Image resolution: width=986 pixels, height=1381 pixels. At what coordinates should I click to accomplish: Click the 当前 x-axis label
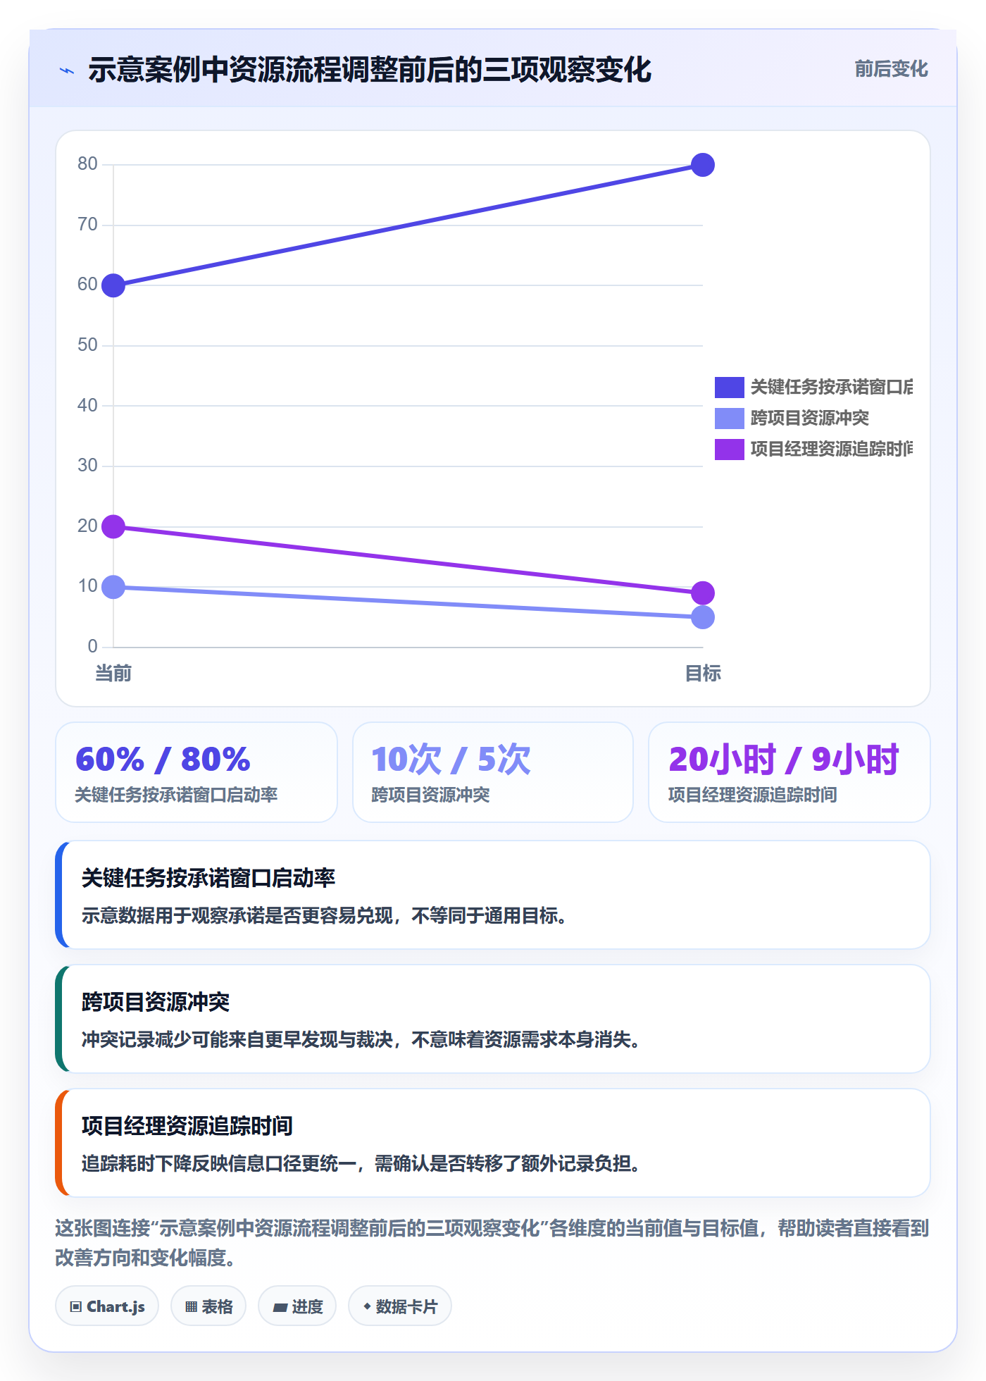[113, 674]
